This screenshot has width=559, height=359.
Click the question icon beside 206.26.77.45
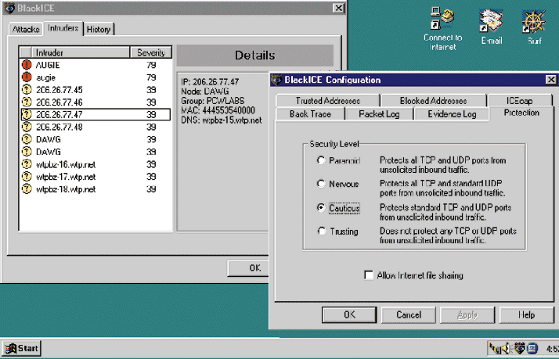[x=27, y=90]
